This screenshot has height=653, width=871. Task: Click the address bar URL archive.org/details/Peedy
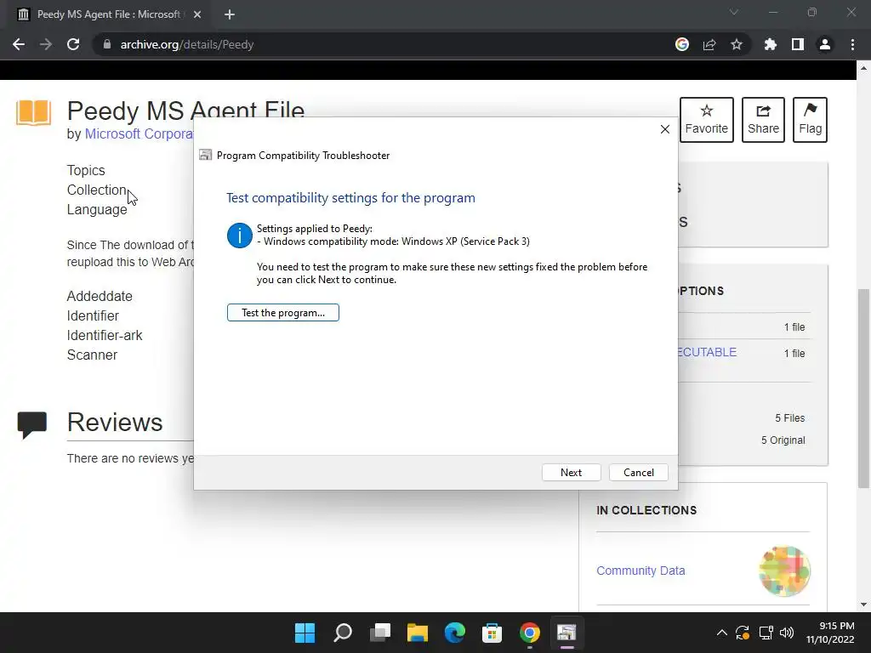click(x=186, y=44)
